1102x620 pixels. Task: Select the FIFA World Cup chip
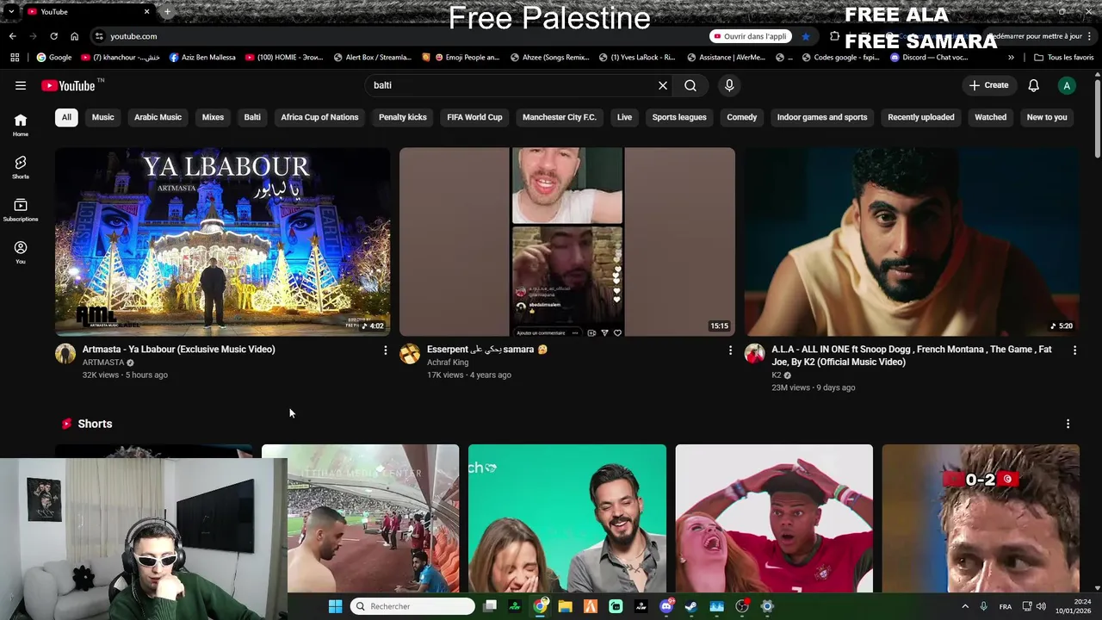(474, 117)
